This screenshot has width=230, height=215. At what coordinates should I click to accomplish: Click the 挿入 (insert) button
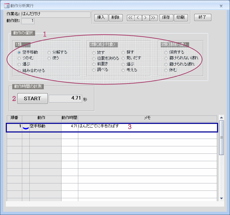pos(101,18)
